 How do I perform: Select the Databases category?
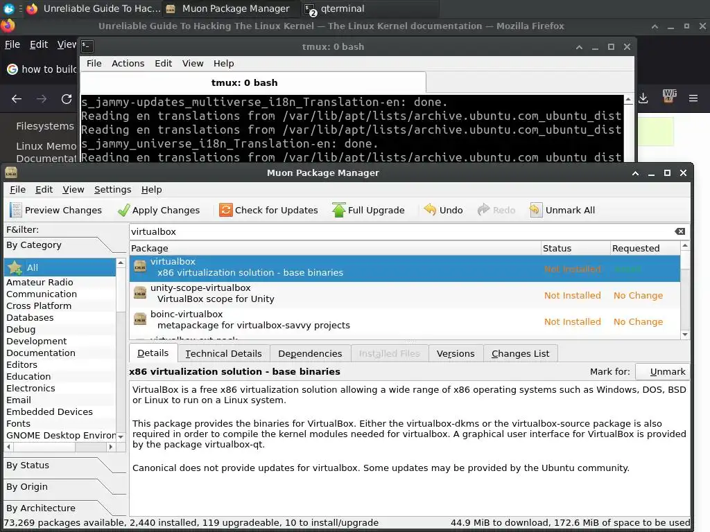pyautogui.click(x=60, y=317)
